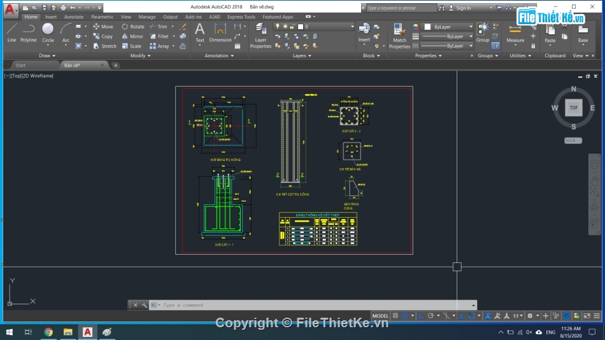Add a new drawing tab
Viewport: 605px width, 340px height.
[x=115, y=65]
